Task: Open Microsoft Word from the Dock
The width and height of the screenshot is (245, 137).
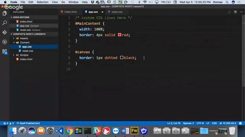Action: coord(125,131)
